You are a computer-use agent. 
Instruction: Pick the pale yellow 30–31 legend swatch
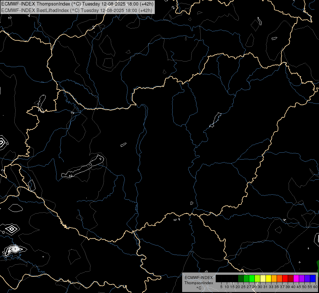(263, 279)
